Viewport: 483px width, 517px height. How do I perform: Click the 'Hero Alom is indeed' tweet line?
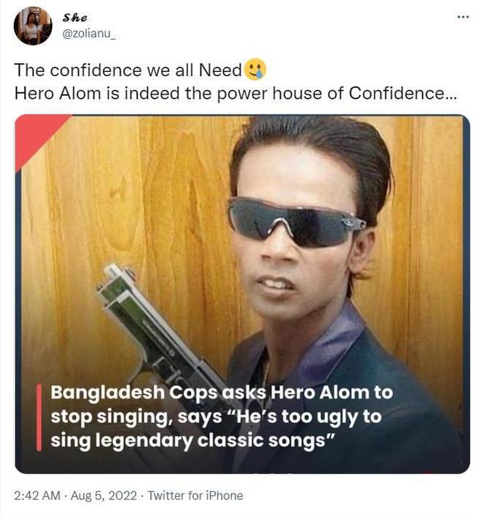pyautogui.click(x=236, y=93)
